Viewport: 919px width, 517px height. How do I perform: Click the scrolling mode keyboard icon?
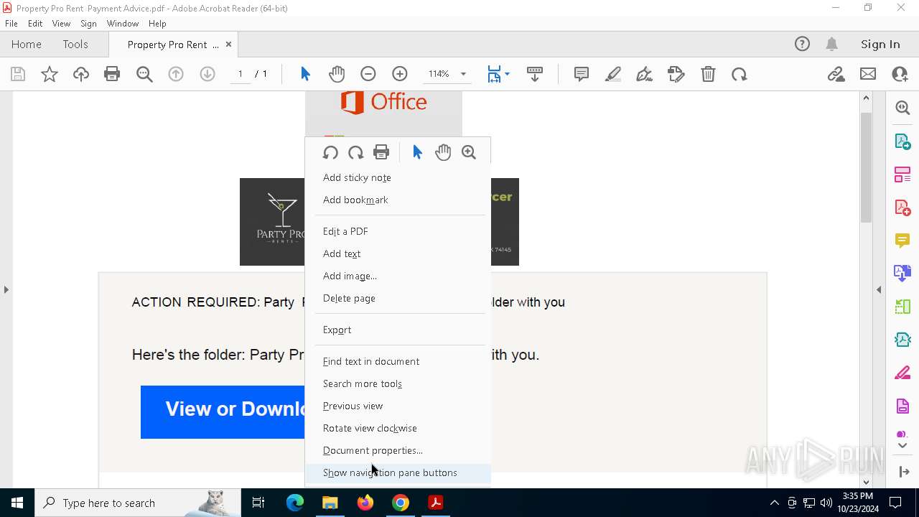point(535,74)
